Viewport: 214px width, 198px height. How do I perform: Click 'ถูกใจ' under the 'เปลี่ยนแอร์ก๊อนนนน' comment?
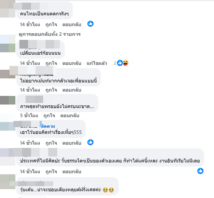(x=51, y=63)
